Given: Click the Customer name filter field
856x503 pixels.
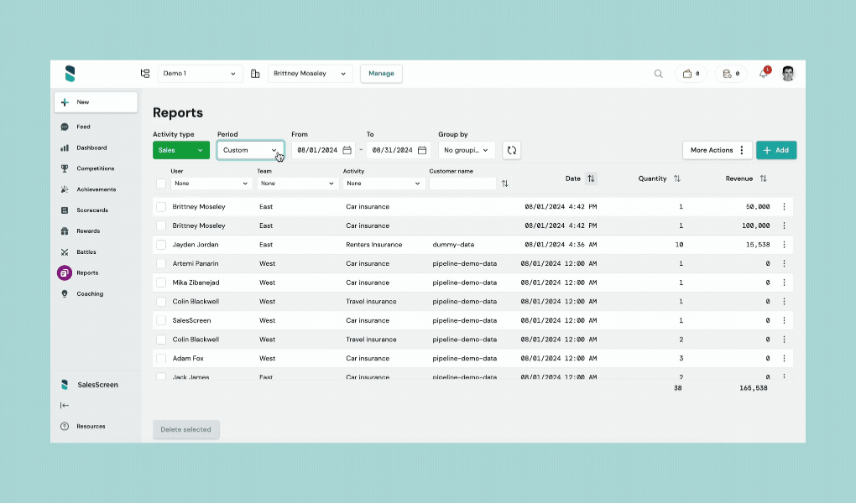Looking at the screenshot, I should [462, 184].
